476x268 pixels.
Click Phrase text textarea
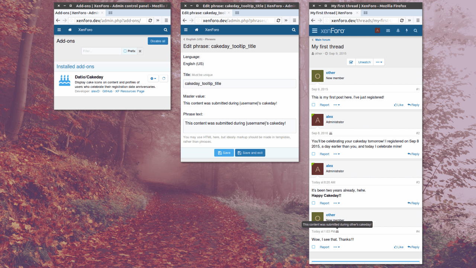click(x=240, y=126)
